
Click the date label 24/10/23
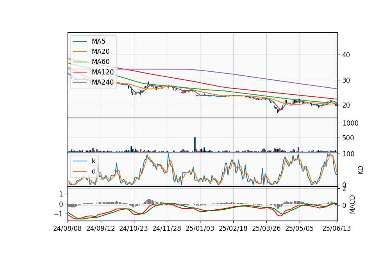pos(134,228)
